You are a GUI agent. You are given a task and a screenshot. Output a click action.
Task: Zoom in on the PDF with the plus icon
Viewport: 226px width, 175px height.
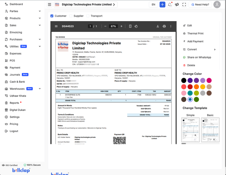[121, 26]
